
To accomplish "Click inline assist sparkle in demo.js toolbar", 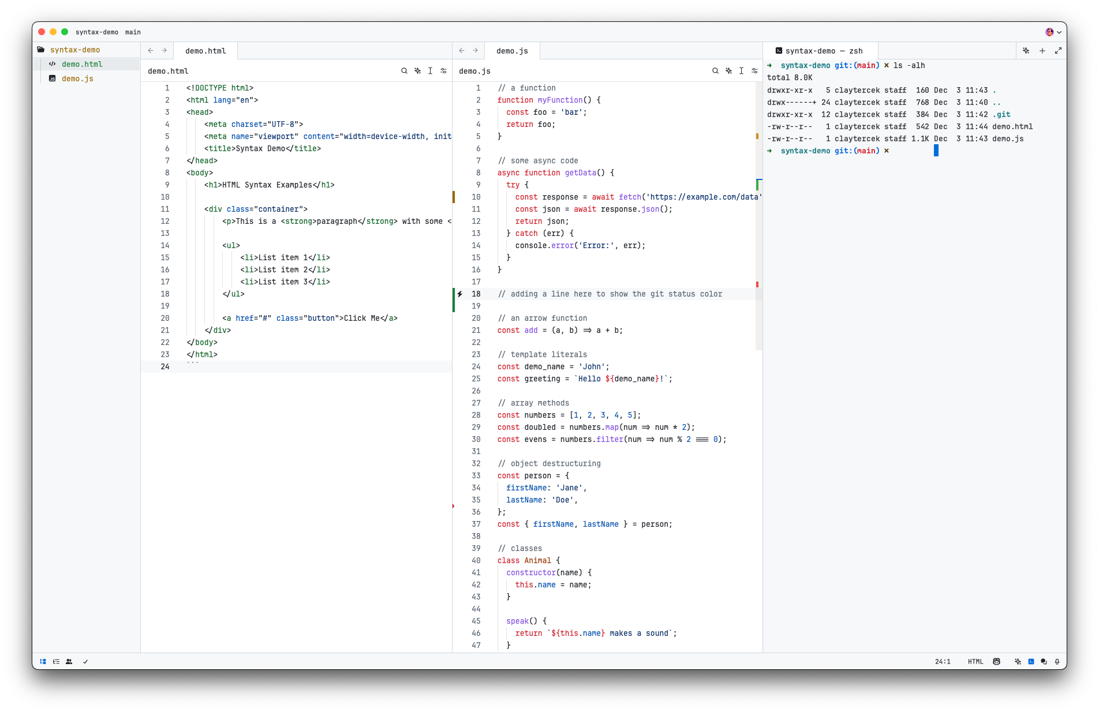I will [728, 71].
